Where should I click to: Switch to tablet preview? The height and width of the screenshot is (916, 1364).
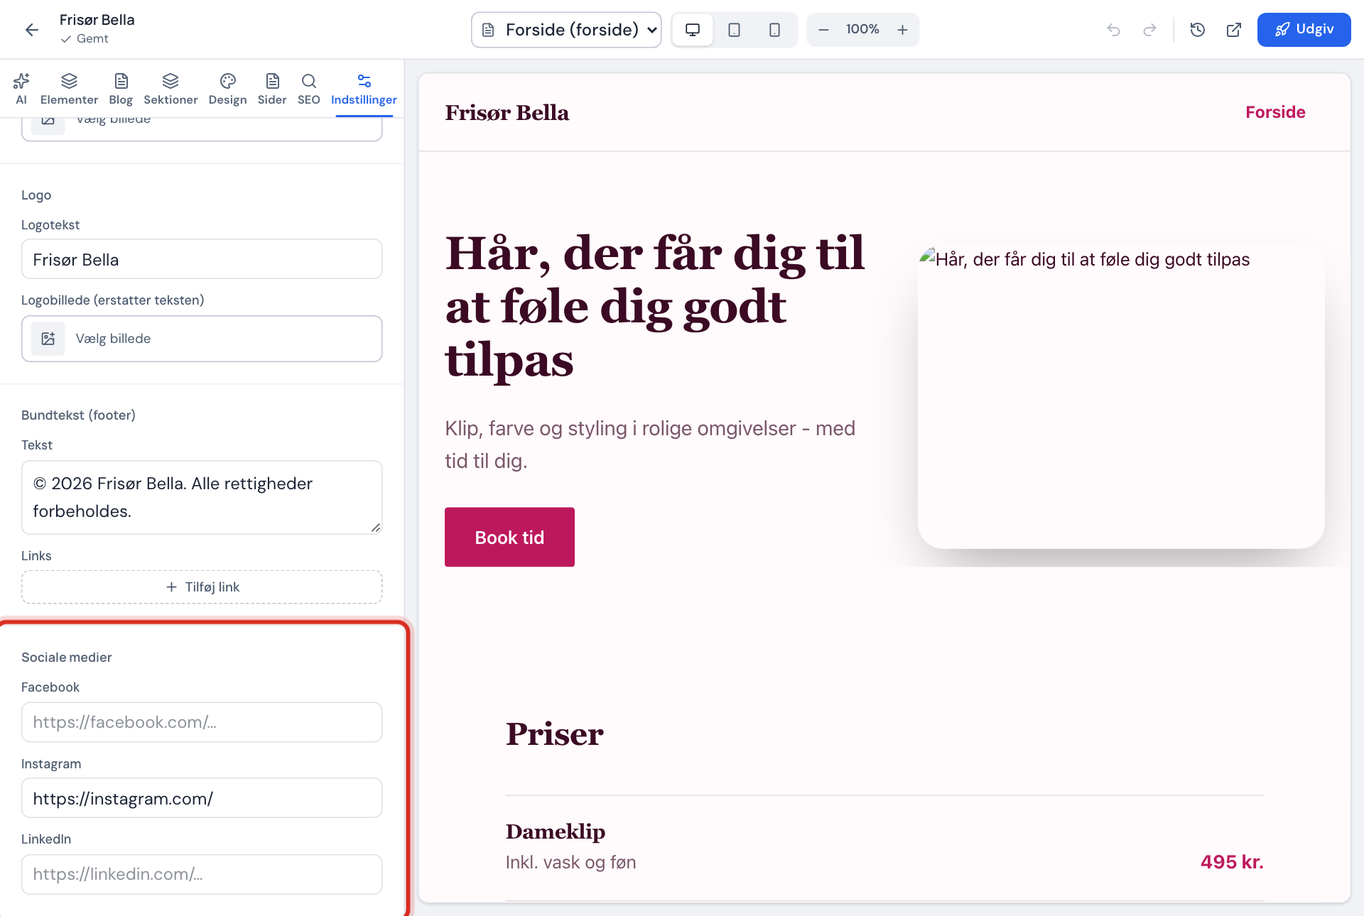click(x=734, y=30)
